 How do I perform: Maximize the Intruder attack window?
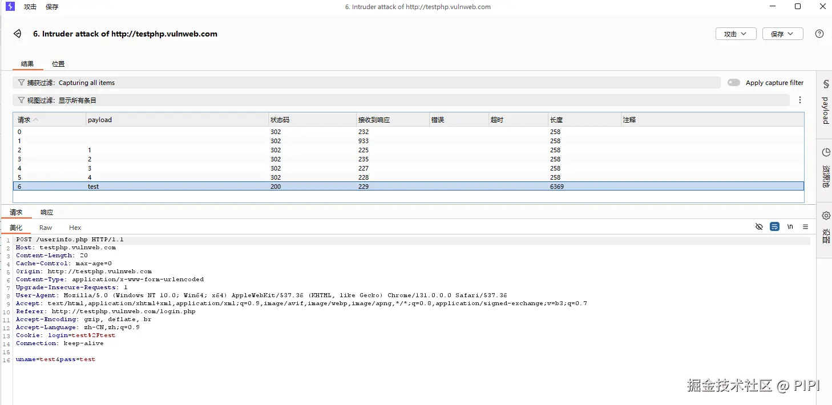coord(798,6)
